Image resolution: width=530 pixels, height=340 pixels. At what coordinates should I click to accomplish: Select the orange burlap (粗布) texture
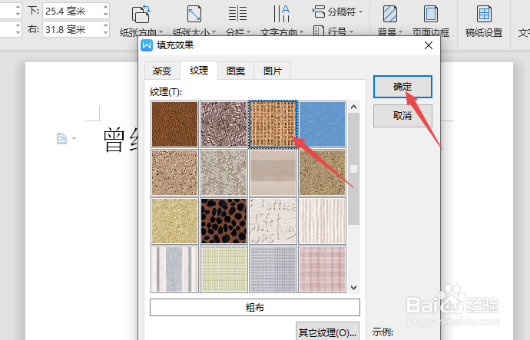click(x=273, y=124)
